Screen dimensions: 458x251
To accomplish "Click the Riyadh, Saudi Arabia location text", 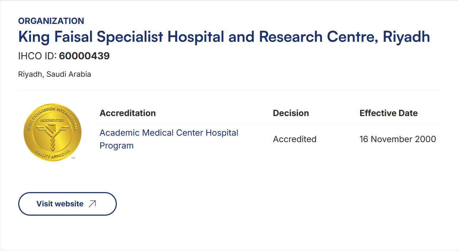I will pyautogui.click(x=55, y=74).
